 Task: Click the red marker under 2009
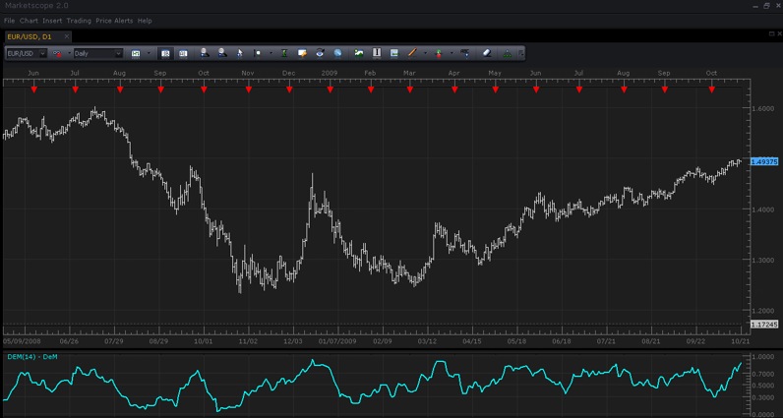330,90
